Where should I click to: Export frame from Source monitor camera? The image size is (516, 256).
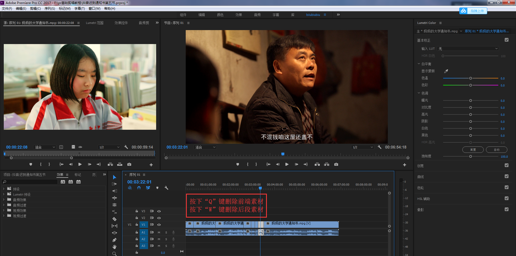[x=129, y=164]
